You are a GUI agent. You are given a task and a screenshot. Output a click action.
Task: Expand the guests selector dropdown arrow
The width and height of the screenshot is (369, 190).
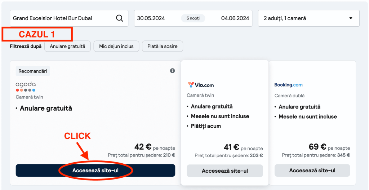351,18
